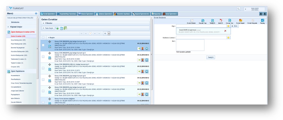Expand the Filtreler section

coord(43,23)
